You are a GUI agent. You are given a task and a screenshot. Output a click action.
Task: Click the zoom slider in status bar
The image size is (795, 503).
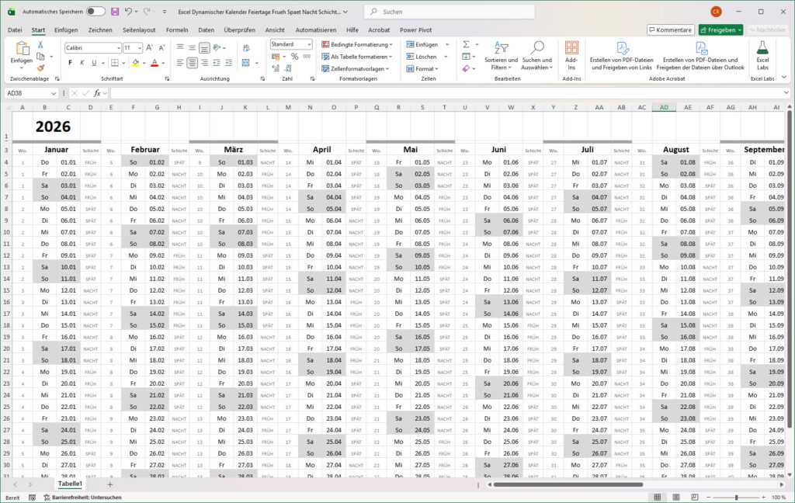coord(736,497)
